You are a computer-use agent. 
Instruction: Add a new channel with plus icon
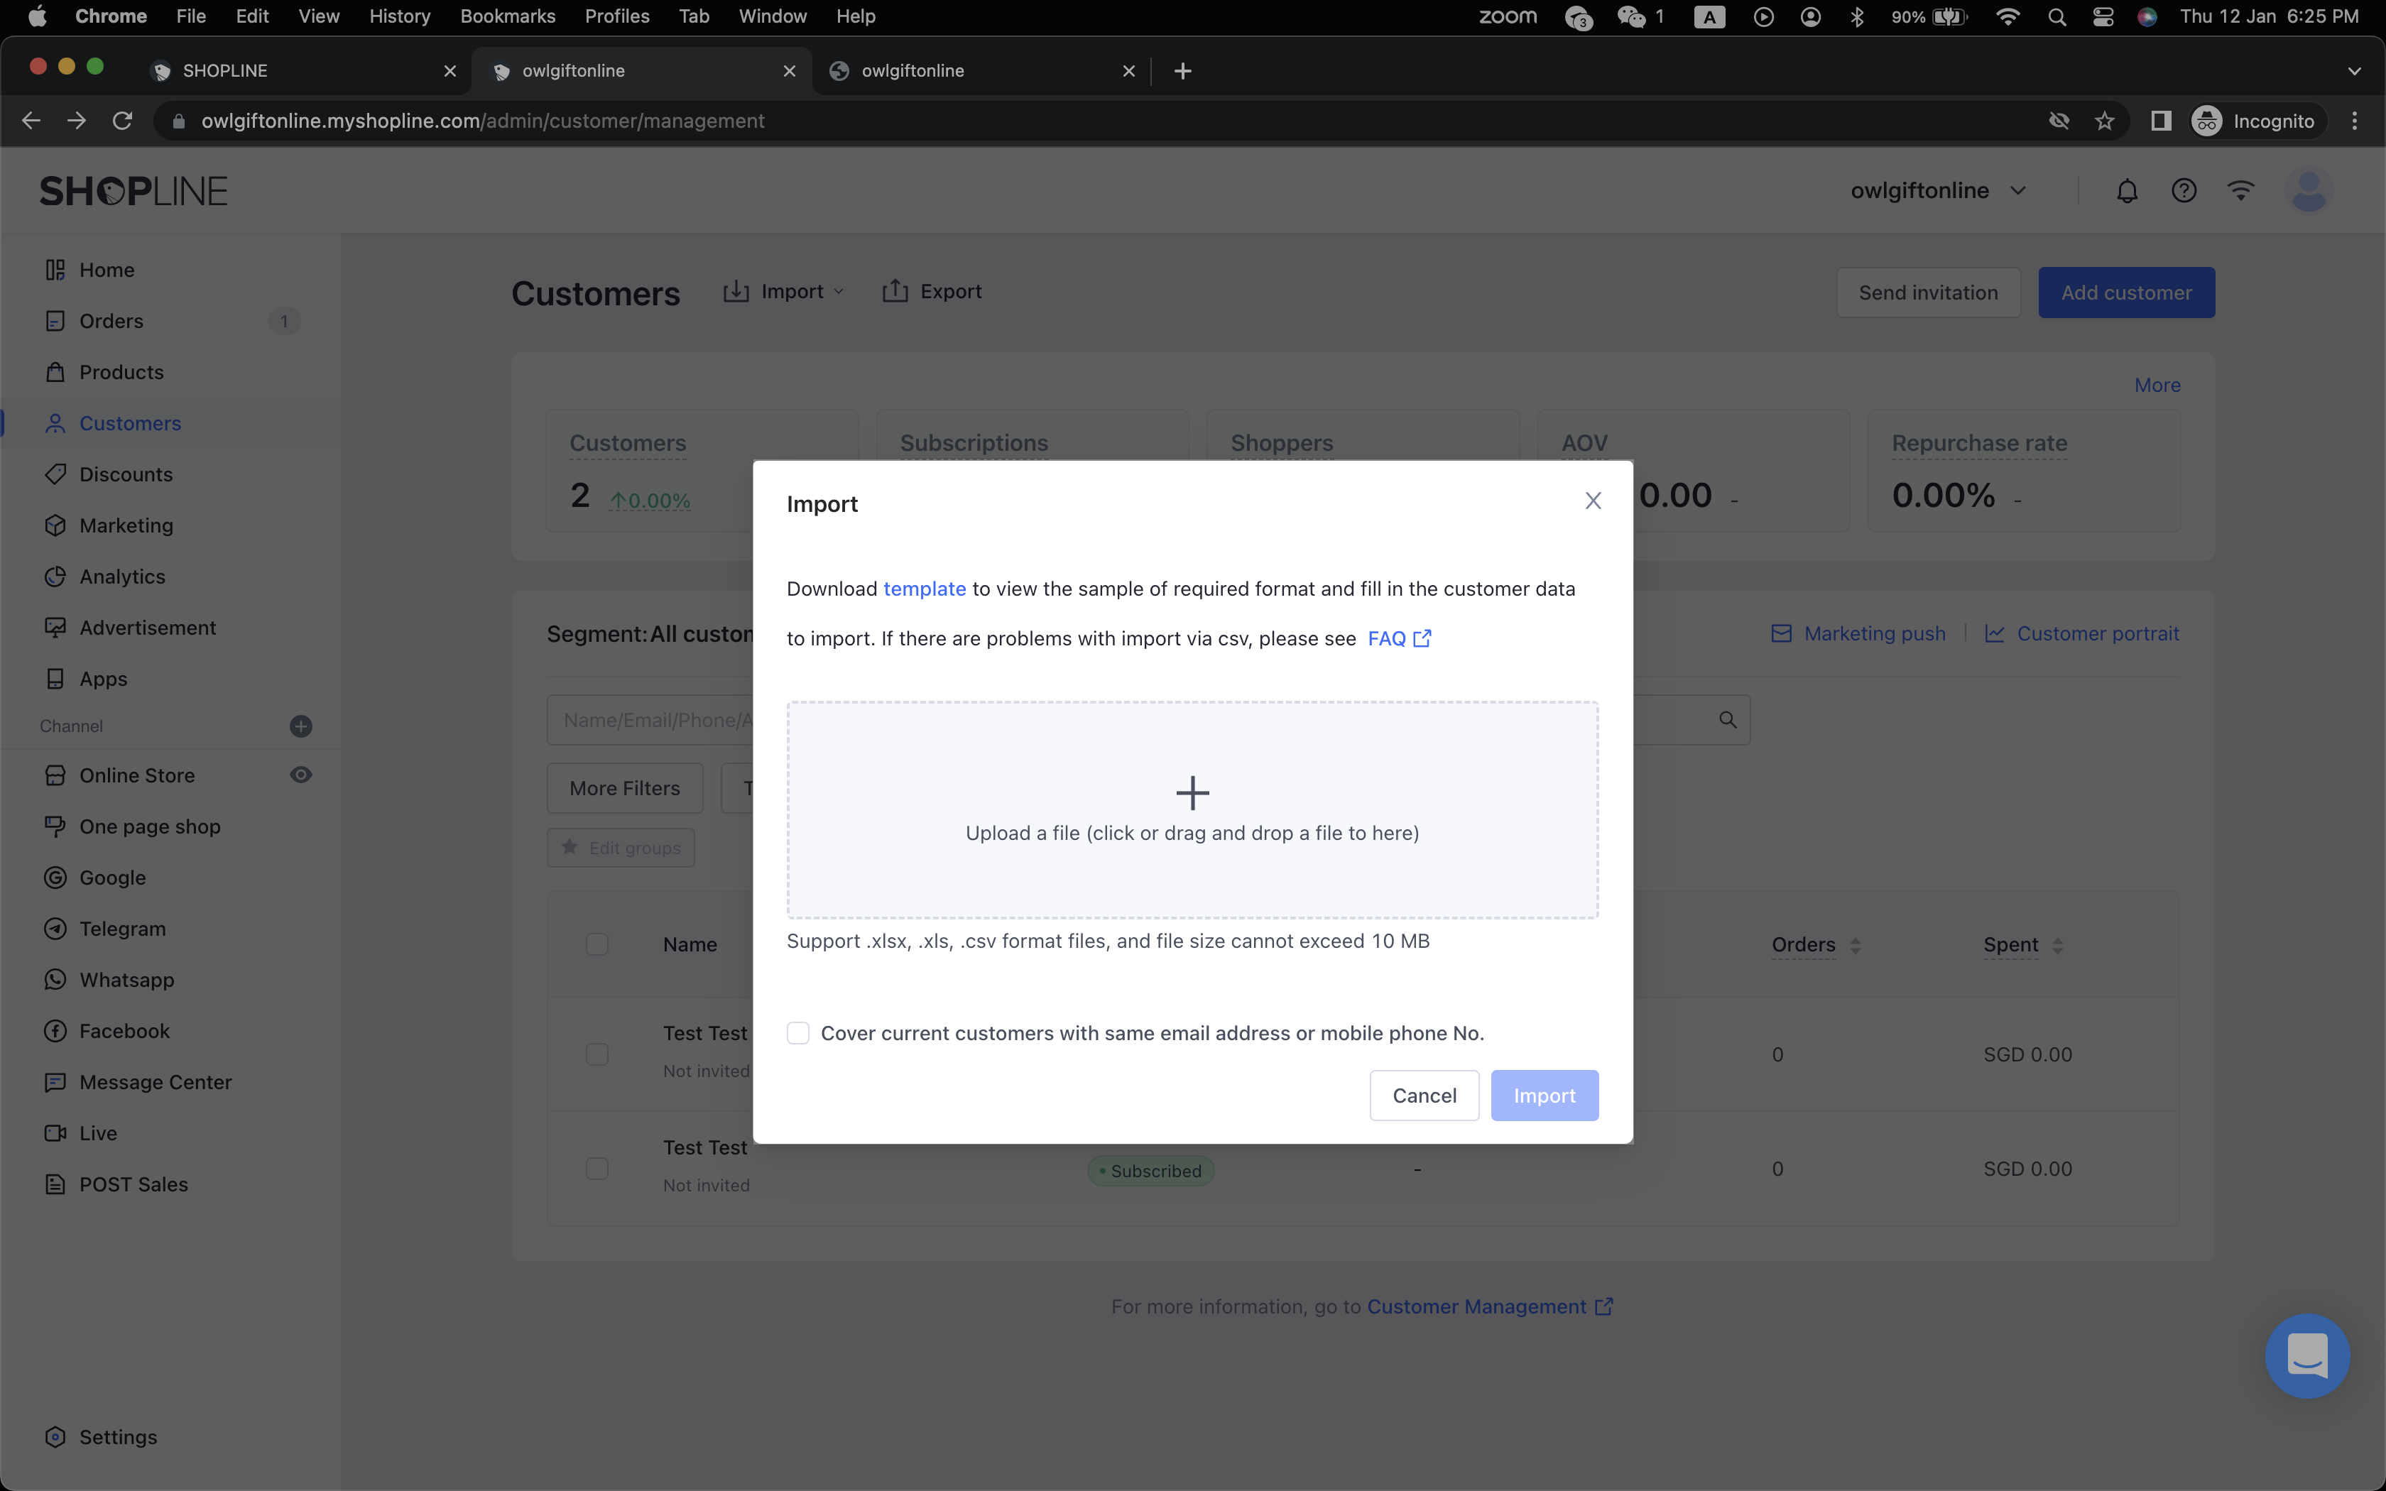(300, 726)
